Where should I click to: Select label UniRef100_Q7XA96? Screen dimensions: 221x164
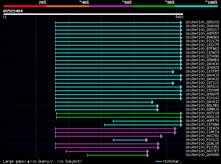tap(202, 56)
